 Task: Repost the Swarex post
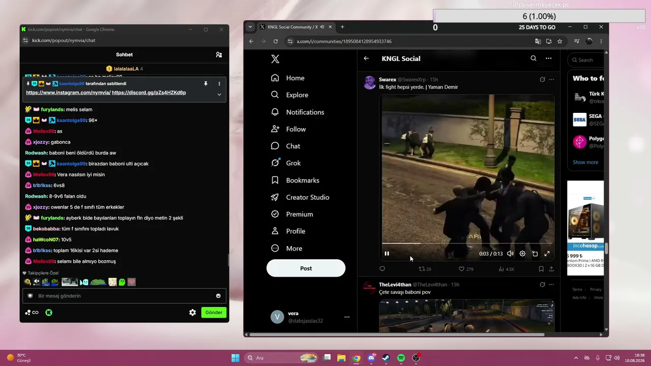[x=425, y=269]
